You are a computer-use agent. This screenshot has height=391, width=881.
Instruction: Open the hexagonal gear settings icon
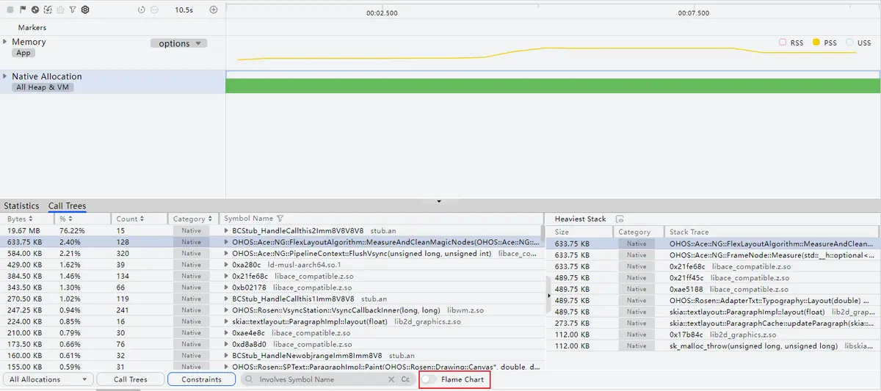(x=85, y=10)
